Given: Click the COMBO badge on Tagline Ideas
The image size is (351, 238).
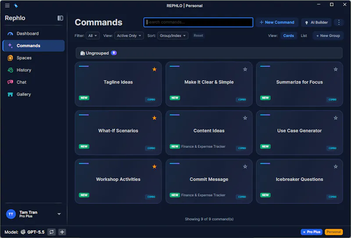Looking at the screenshot, I should coord(151,100).
